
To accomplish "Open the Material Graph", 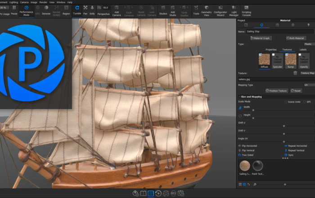I will click(261, 38).
